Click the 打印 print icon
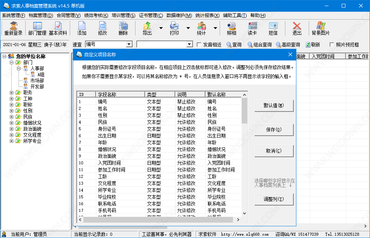This screenshot has width=370, height=238. [x=174, y=28]
